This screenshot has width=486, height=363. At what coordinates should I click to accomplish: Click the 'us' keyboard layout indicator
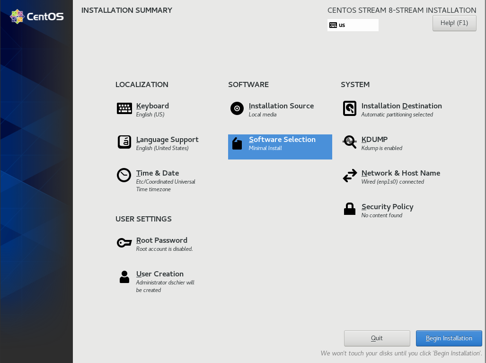(353, 25)
